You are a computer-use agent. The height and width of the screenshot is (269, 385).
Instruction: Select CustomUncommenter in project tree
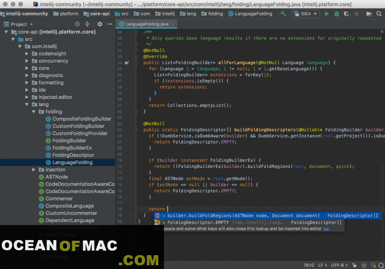pos(68,213)
